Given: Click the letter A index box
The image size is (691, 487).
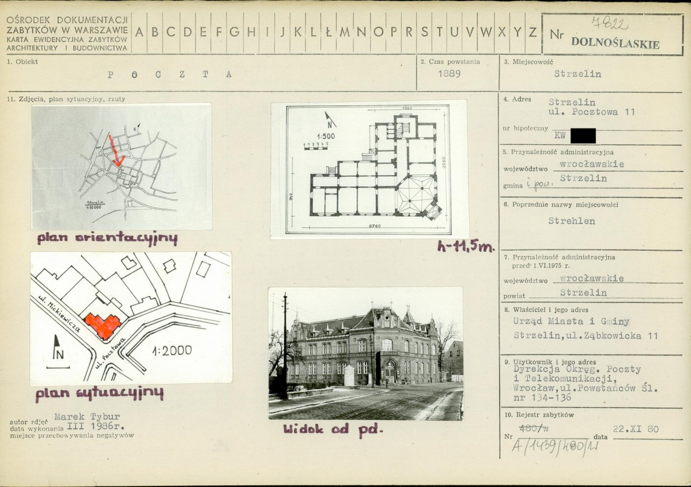Looking at the screenshot, I should (139, 32).
